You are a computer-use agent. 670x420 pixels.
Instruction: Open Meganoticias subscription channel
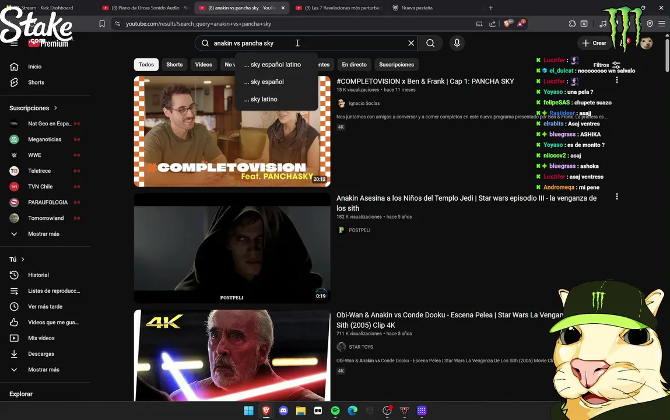tap(45, 139)
